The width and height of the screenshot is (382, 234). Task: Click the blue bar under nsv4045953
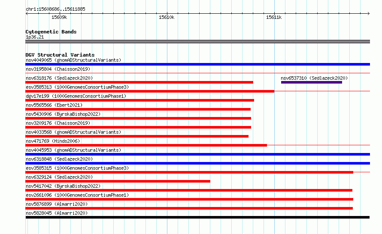pos(197,154)
